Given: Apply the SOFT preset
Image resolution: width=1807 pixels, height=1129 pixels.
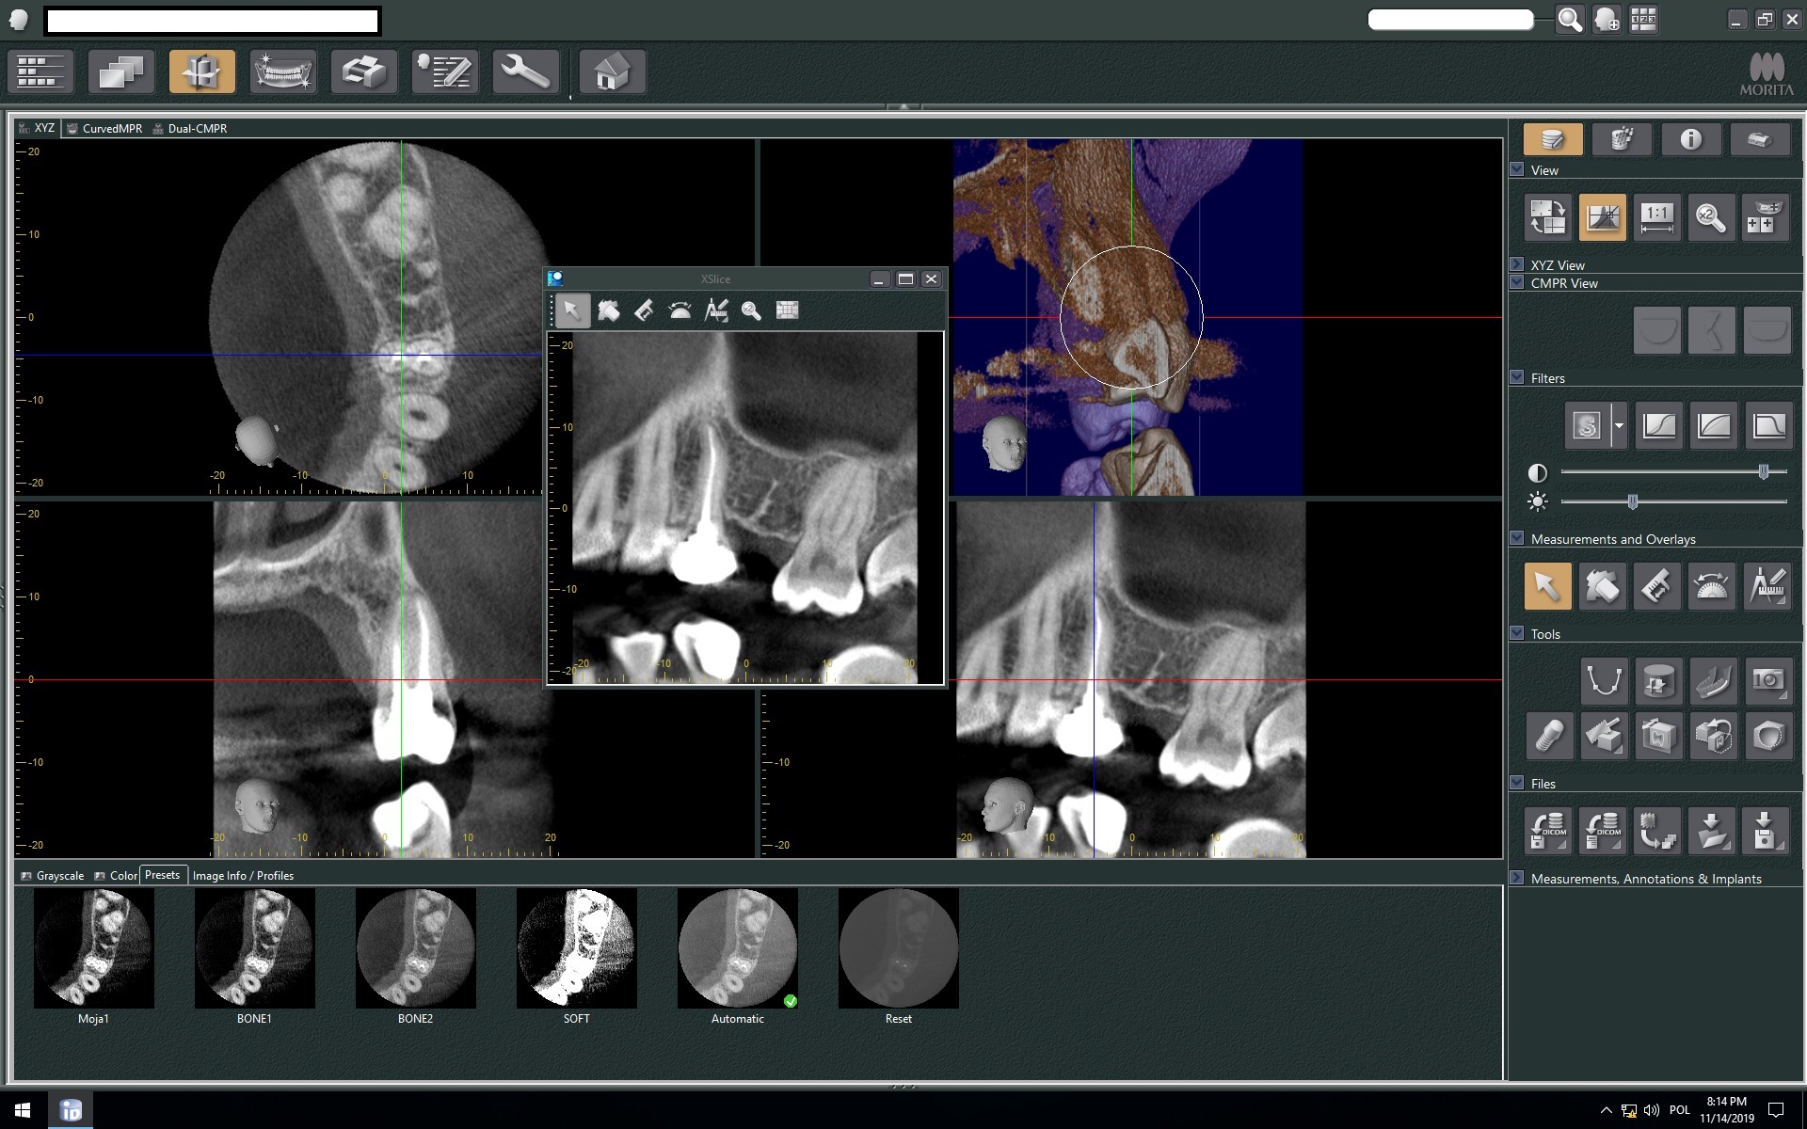Looking at the screenshot, I should click(x=577, y=956).
